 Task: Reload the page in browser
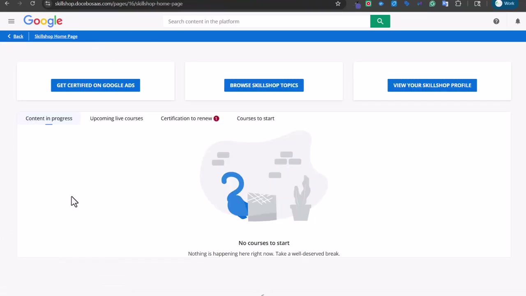(32, 3)
